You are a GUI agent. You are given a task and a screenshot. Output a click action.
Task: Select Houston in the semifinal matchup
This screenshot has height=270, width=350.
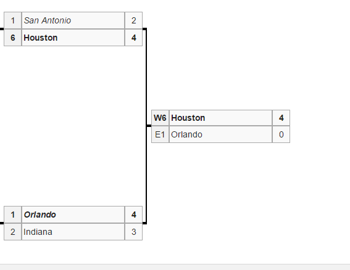click(x=73, y=38)
